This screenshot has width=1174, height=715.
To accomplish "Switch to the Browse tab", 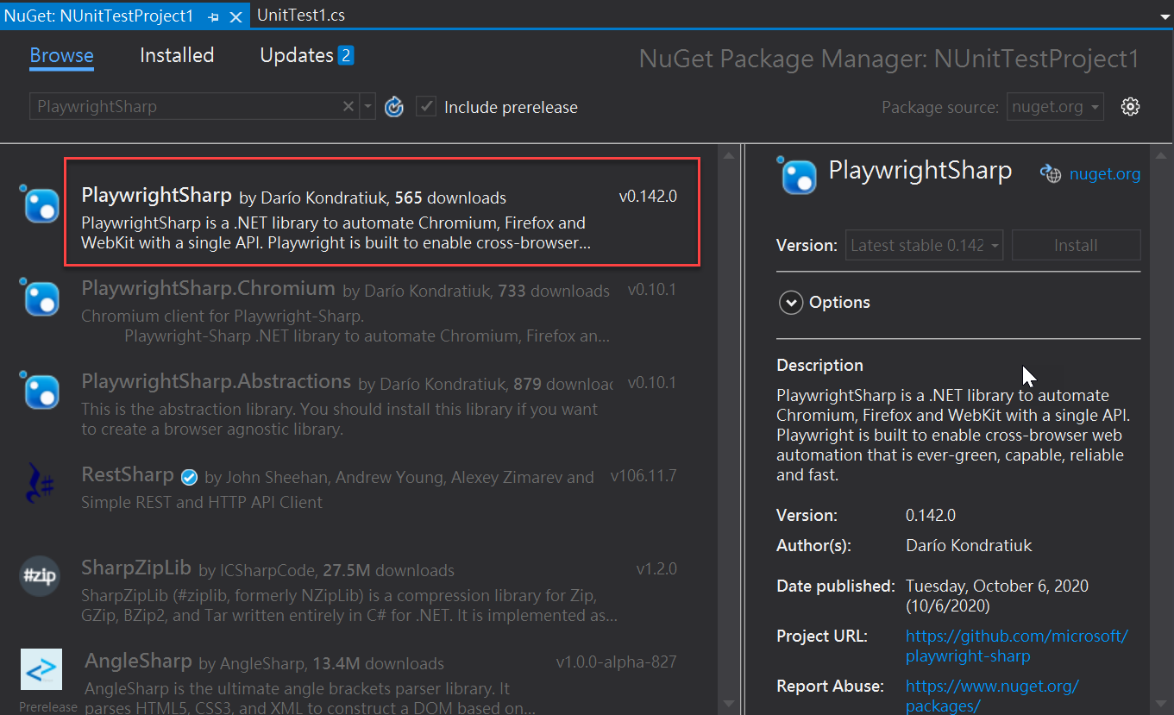I will 61,55.
